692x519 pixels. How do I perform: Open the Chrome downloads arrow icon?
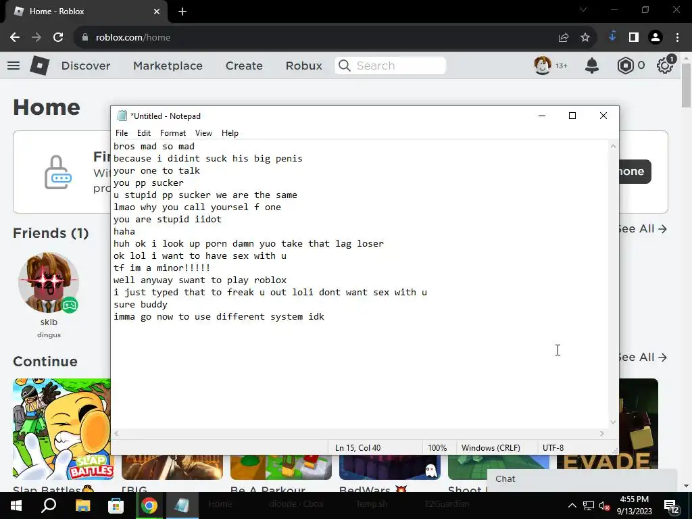click(x=612, y=36)
